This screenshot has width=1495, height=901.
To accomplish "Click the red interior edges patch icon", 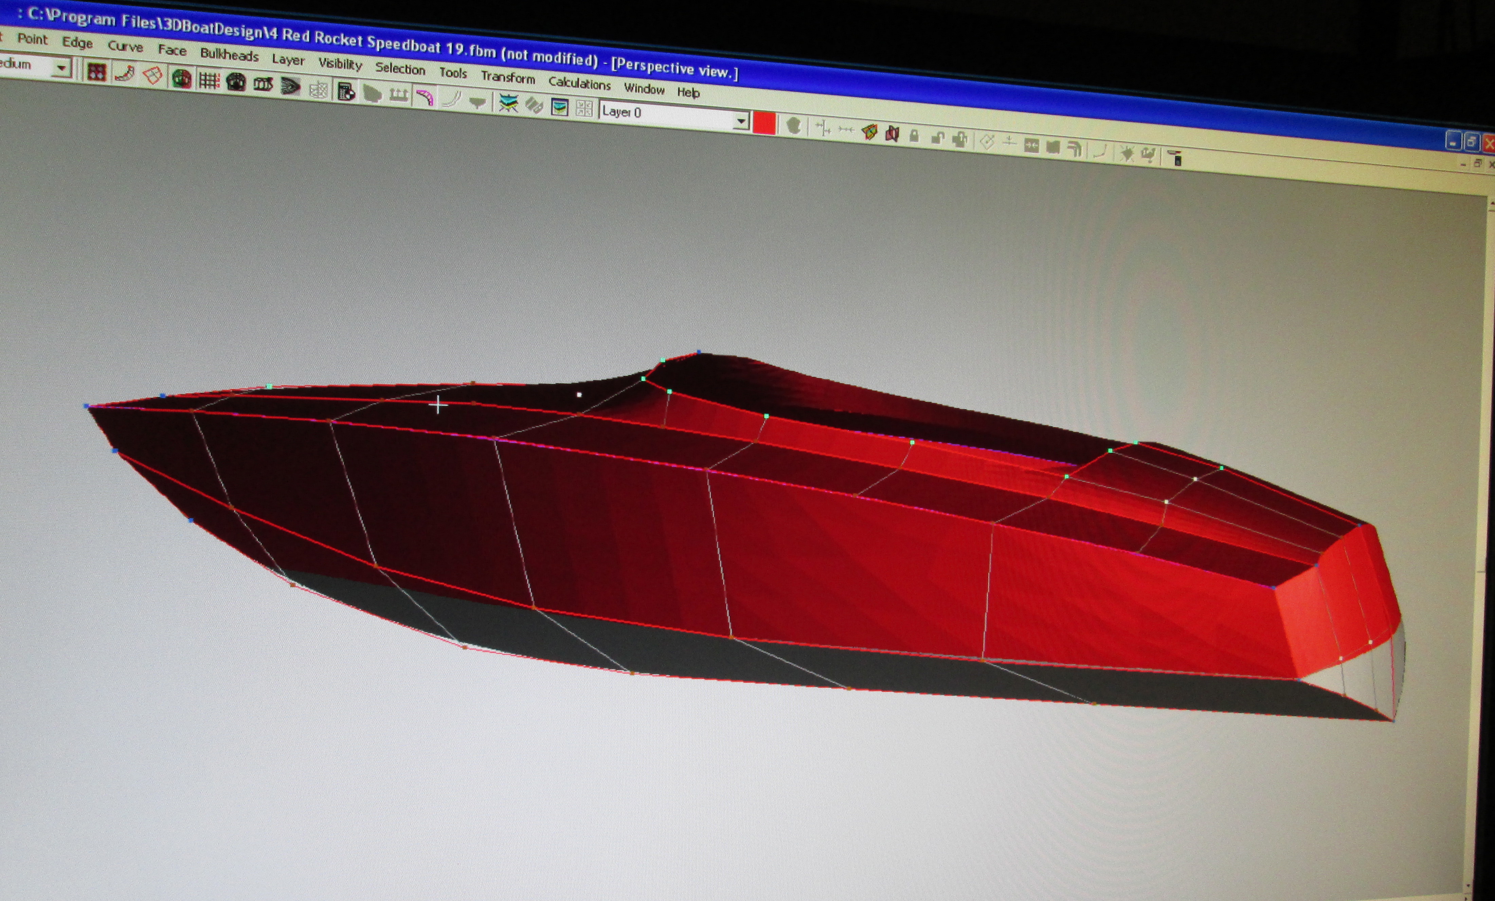I will 152,75.
